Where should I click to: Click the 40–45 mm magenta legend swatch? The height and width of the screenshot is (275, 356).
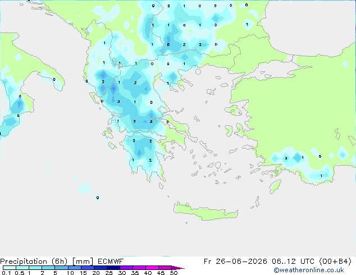[152, 268]
